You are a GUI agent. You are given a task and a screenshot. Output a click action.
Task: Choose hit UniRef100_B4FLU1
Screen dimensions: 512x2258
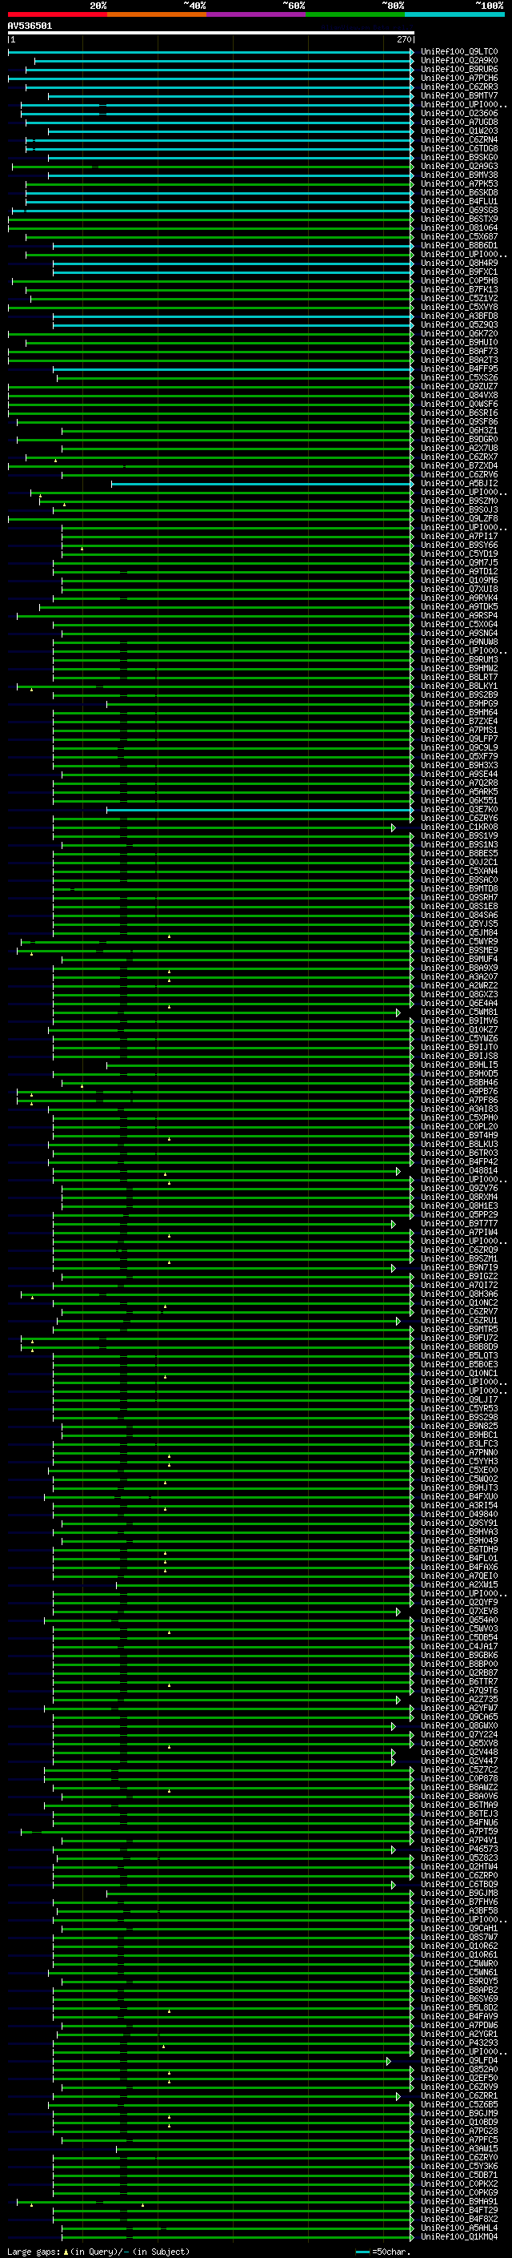pos(459,202)
